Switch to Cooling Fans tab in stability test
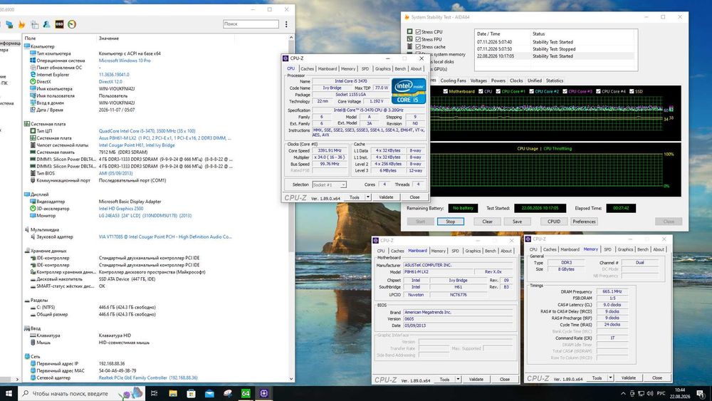The image size is (712, 401). pyautogui.click(x=453, y=80)
